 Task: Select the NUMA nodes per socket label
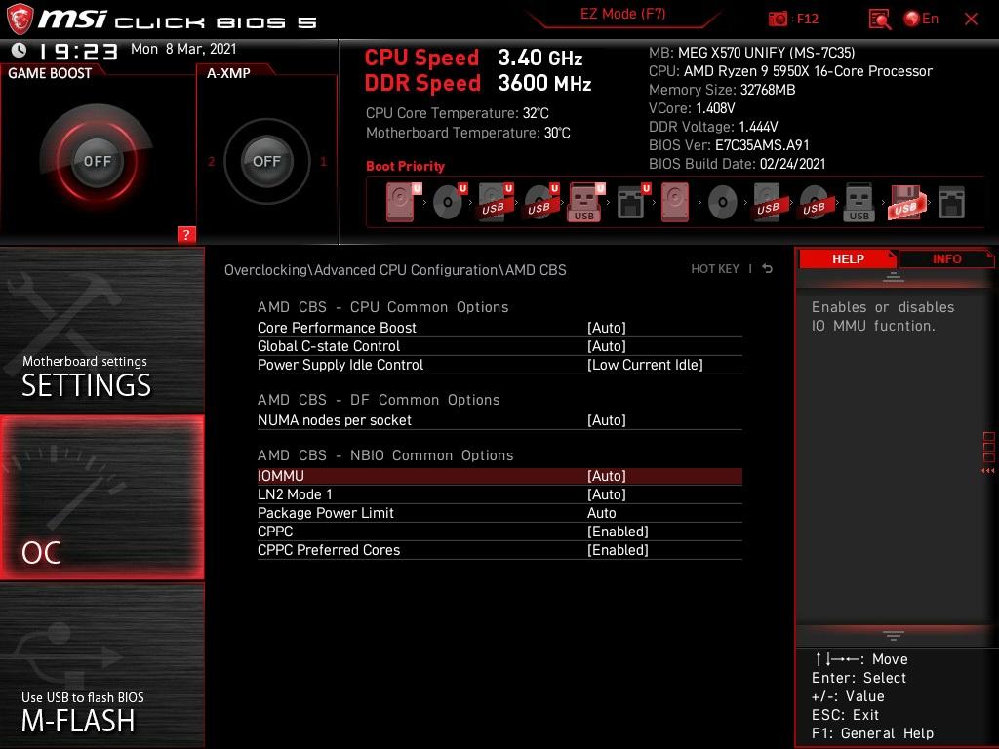click(335, 419)
